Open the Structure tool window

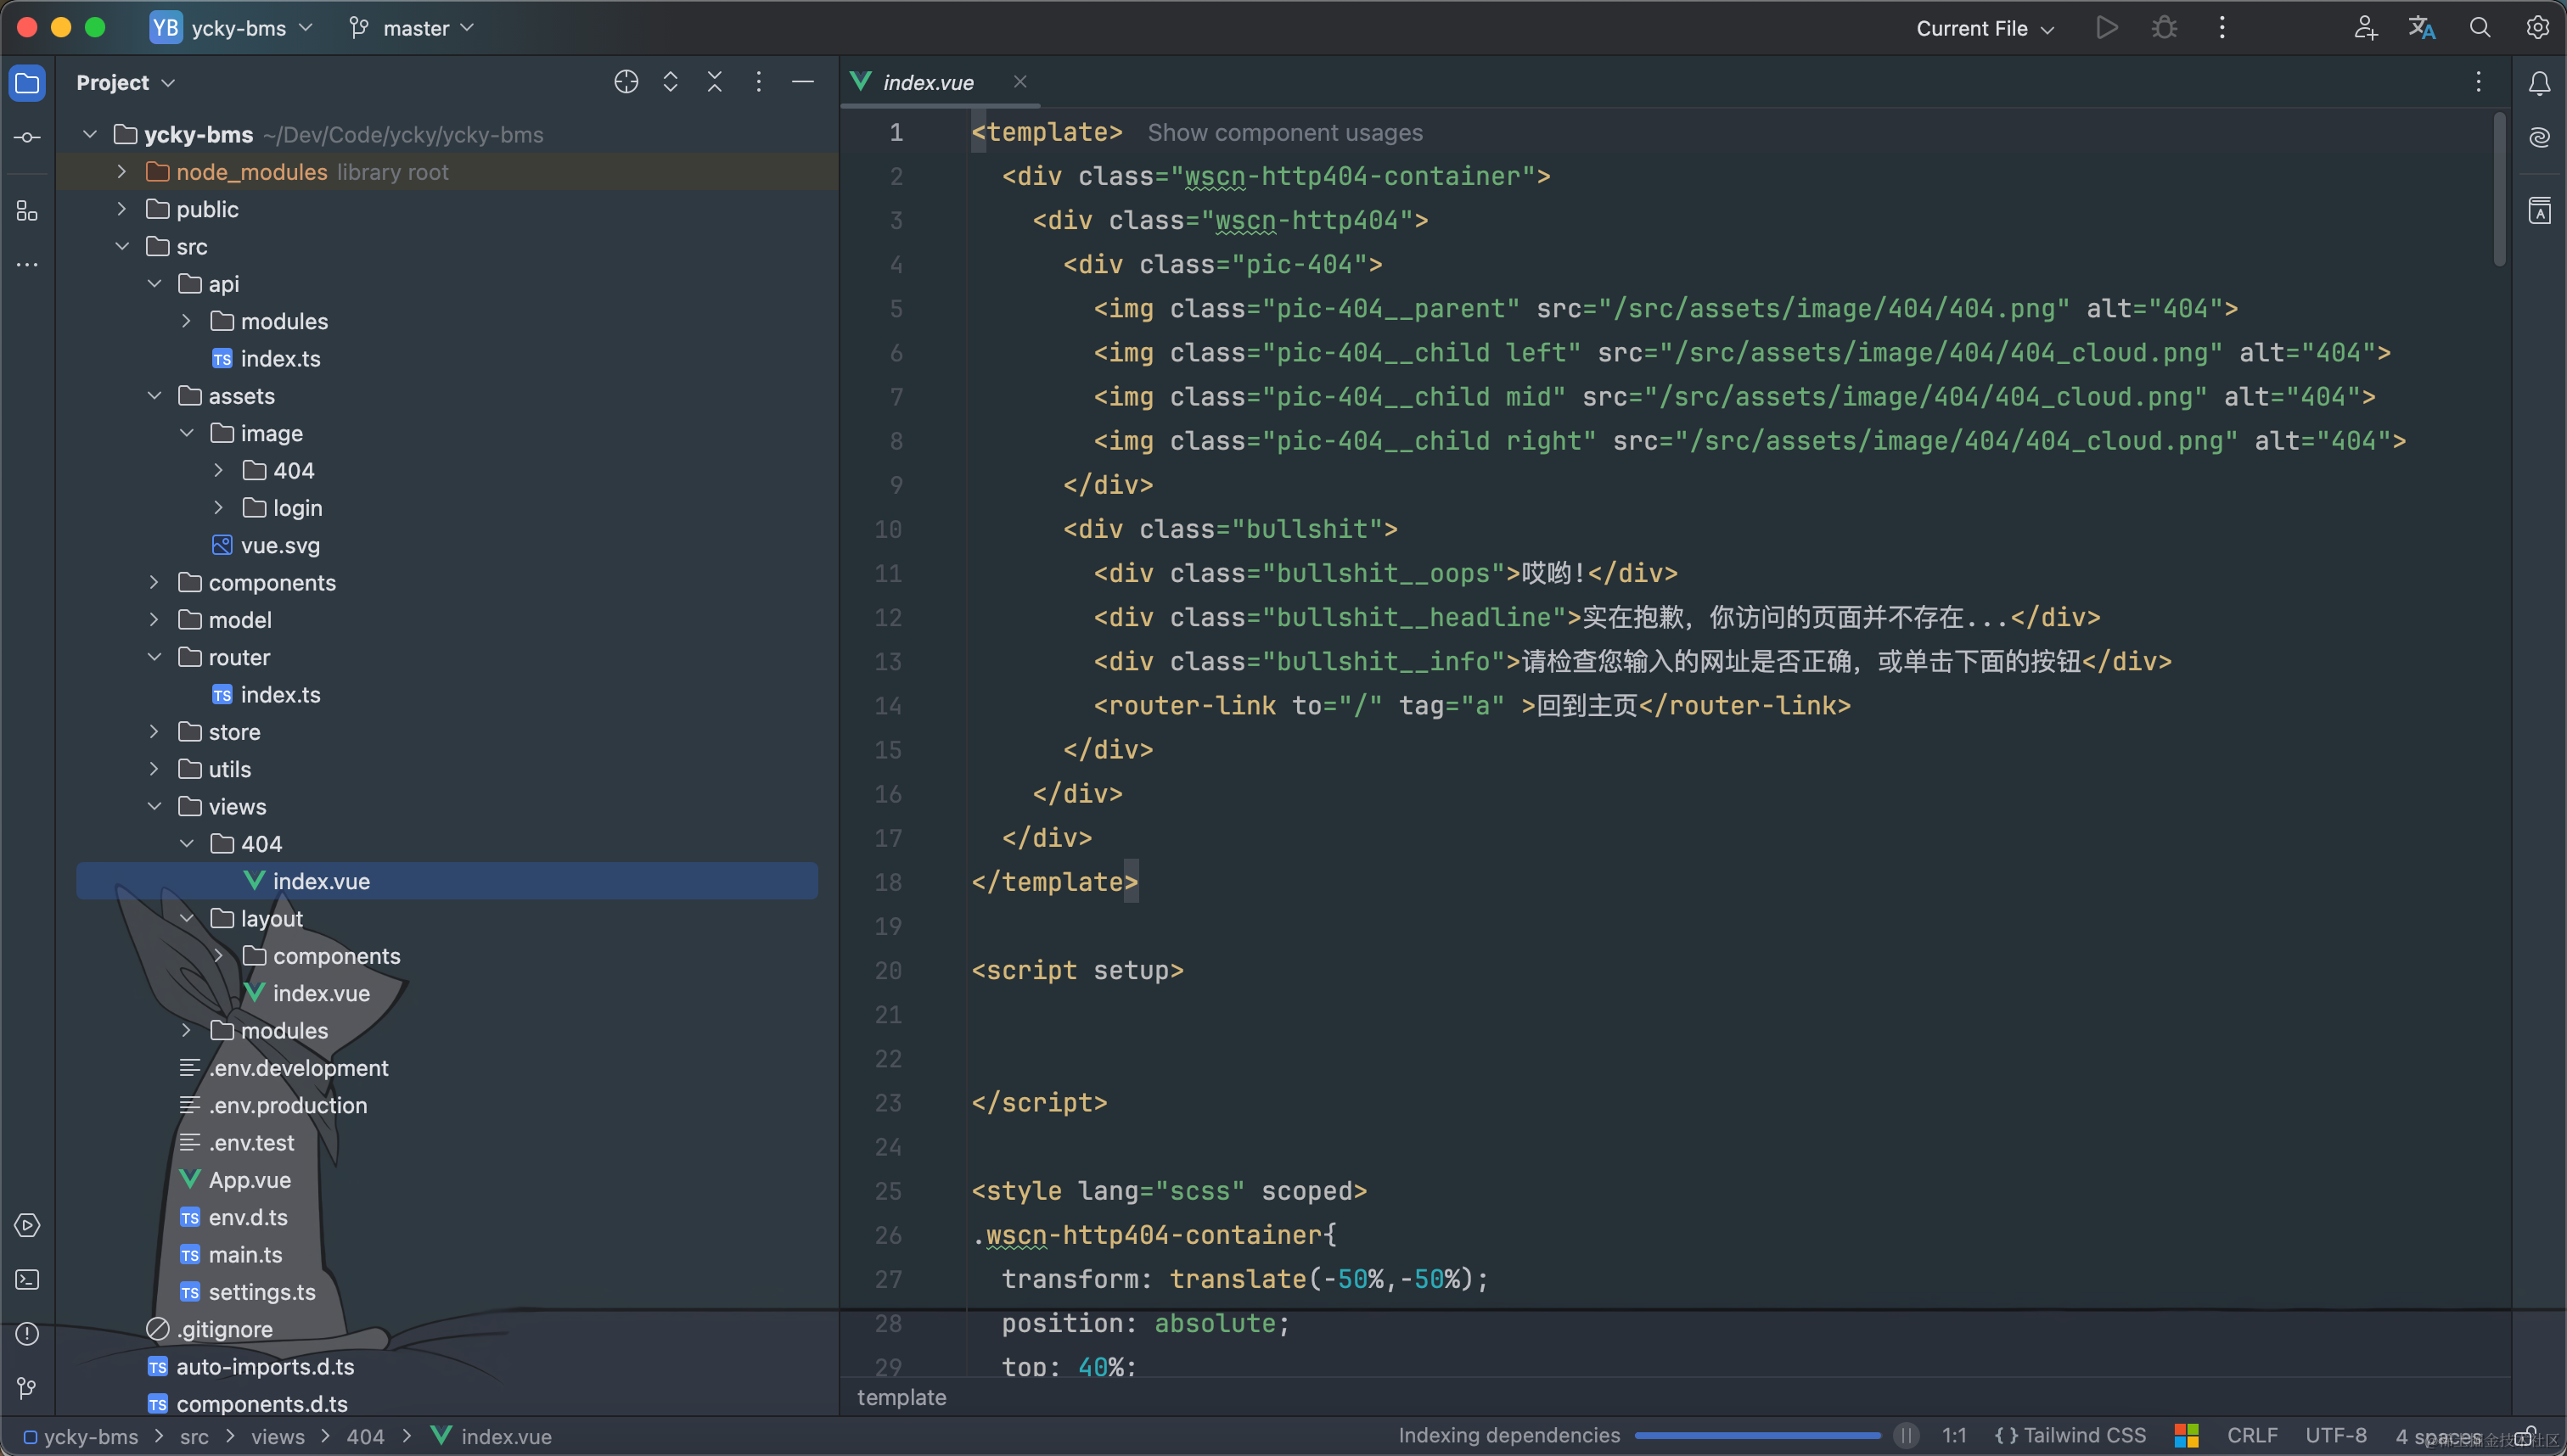click(x=27, y=211)
